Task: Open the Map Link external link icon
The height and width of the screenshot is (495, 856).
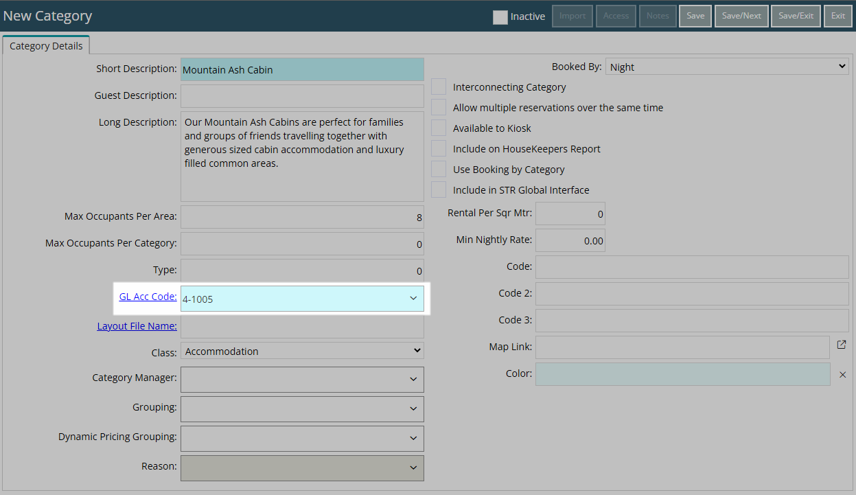Action: 842,345
